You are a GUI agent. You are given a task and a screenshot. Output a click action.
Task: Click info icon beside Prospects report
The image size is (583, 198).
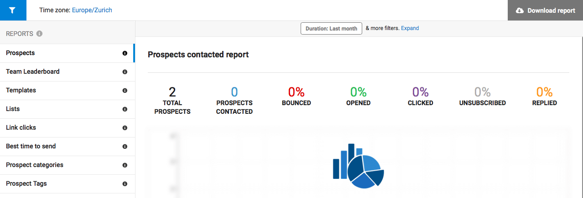pos(125,53)
